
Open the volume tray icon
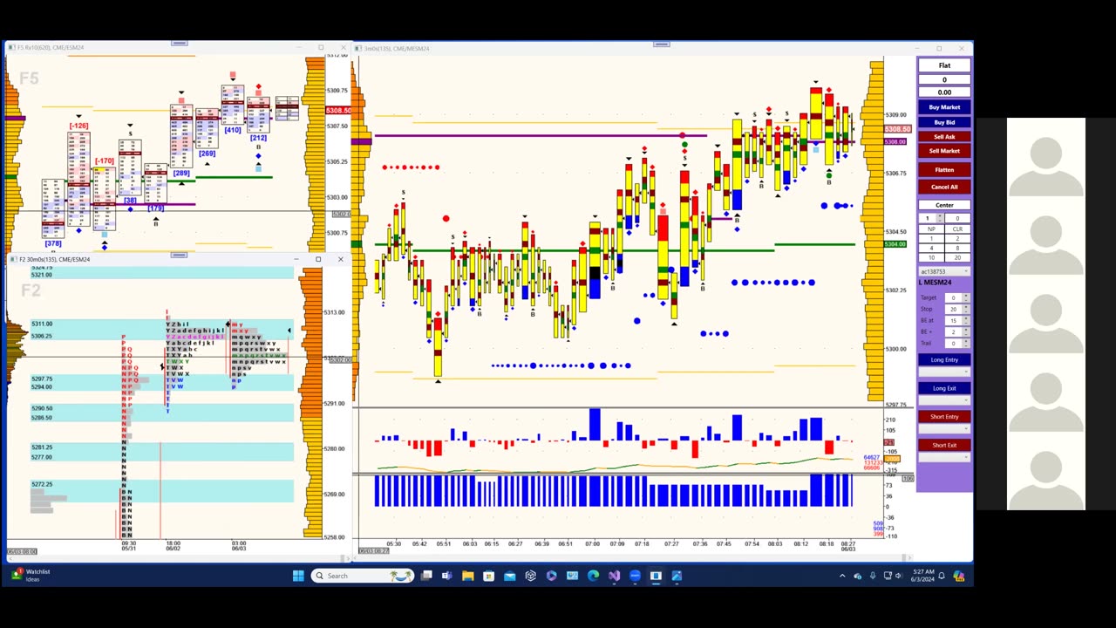coord(899,576)
